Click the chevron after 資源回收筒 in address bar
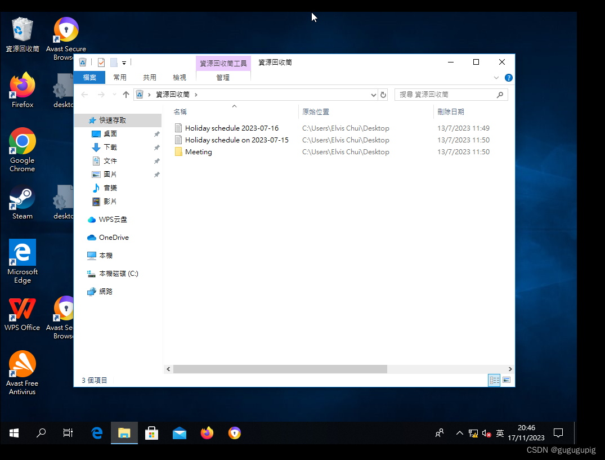This screenshot has width=605, height=460. coord(196,95)
